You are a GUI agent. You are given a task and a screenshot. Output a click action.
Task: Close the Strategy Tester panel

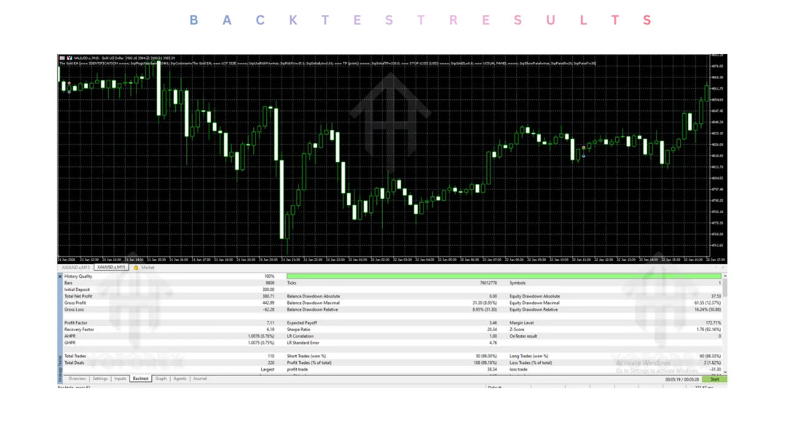click(x=60, y=276)
